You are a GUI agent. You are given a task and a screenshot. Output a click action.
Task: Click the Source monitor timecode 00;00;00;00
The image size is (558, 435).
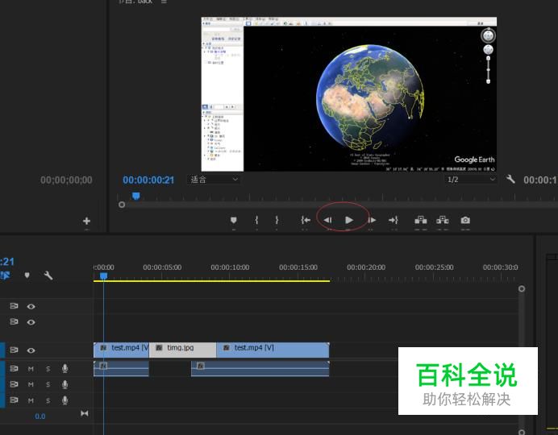(x=66, y=180)
